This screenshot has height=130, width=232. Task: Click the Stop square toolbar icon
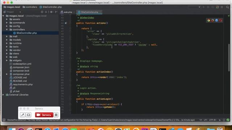(222, 7)
